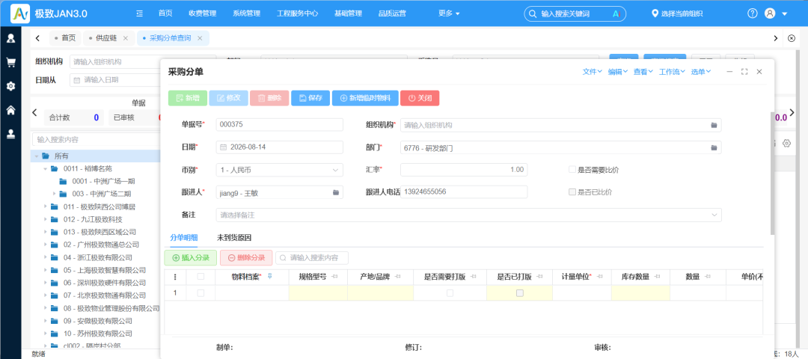The width and height of the screenshot is (808, 359).
Task: Toggle the top navigation collapse icon
Action: coord(140,14)
